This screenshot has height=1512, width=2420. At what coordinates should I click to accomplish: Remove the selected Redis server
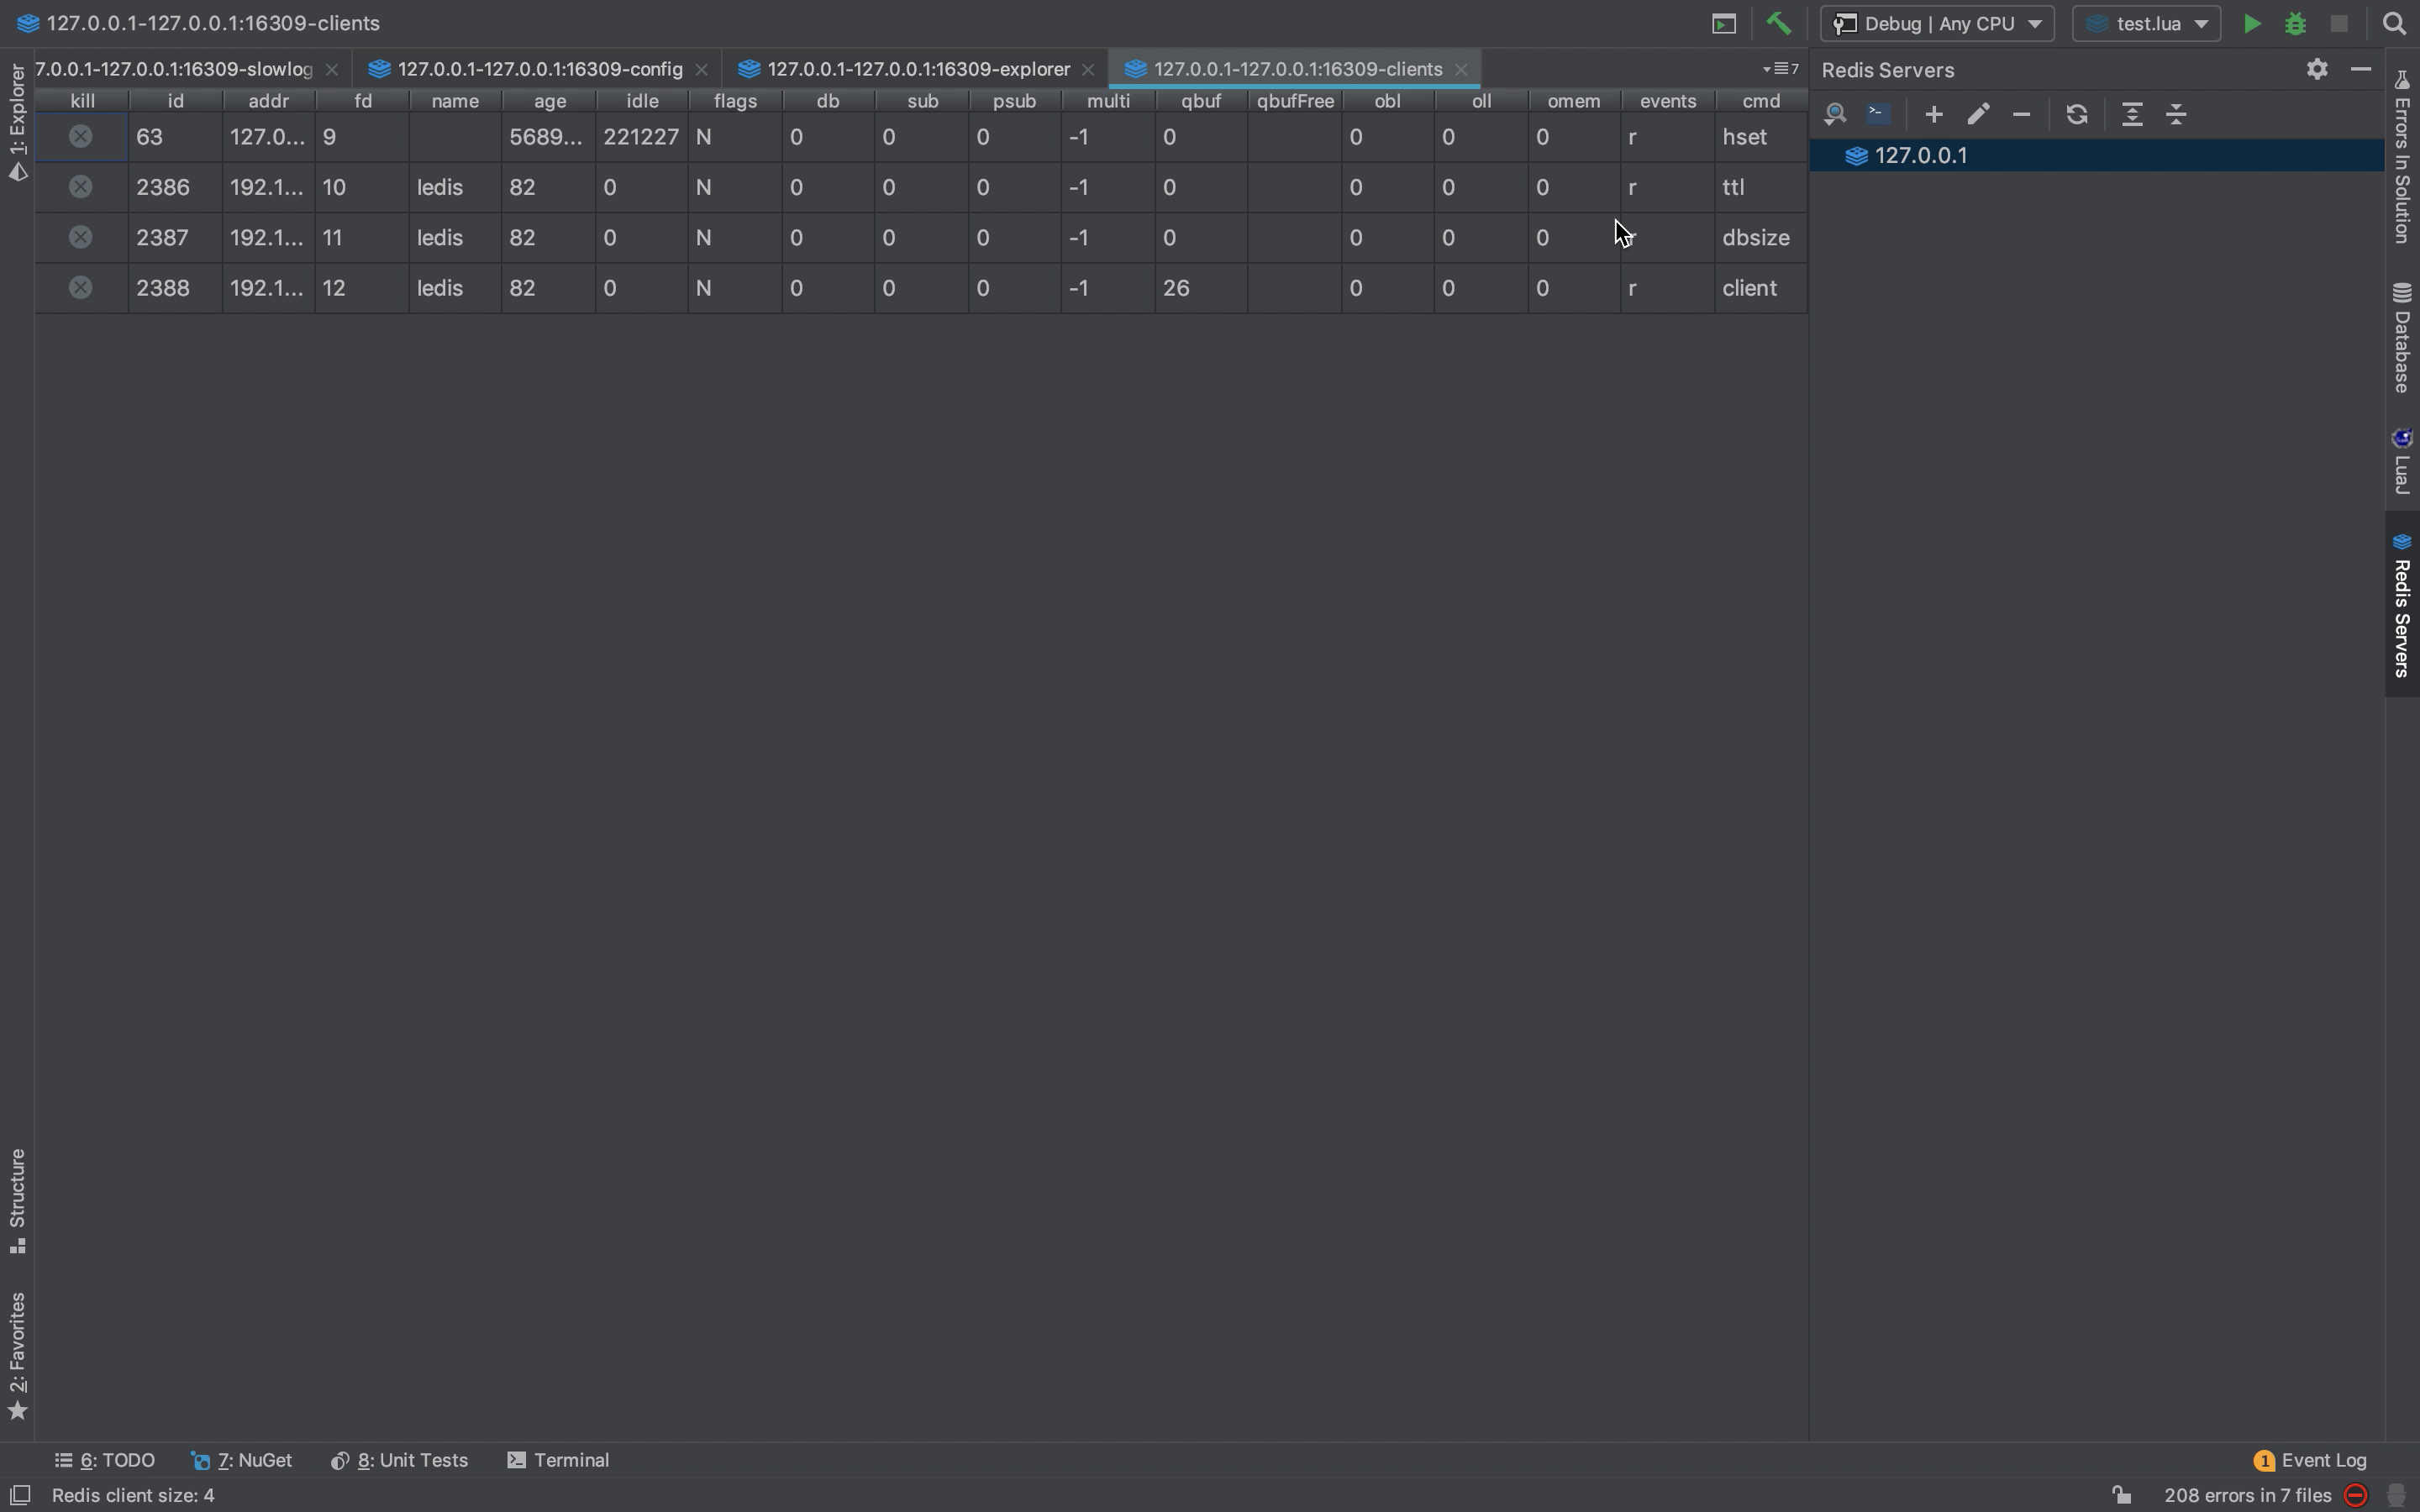click(2021, 114)
